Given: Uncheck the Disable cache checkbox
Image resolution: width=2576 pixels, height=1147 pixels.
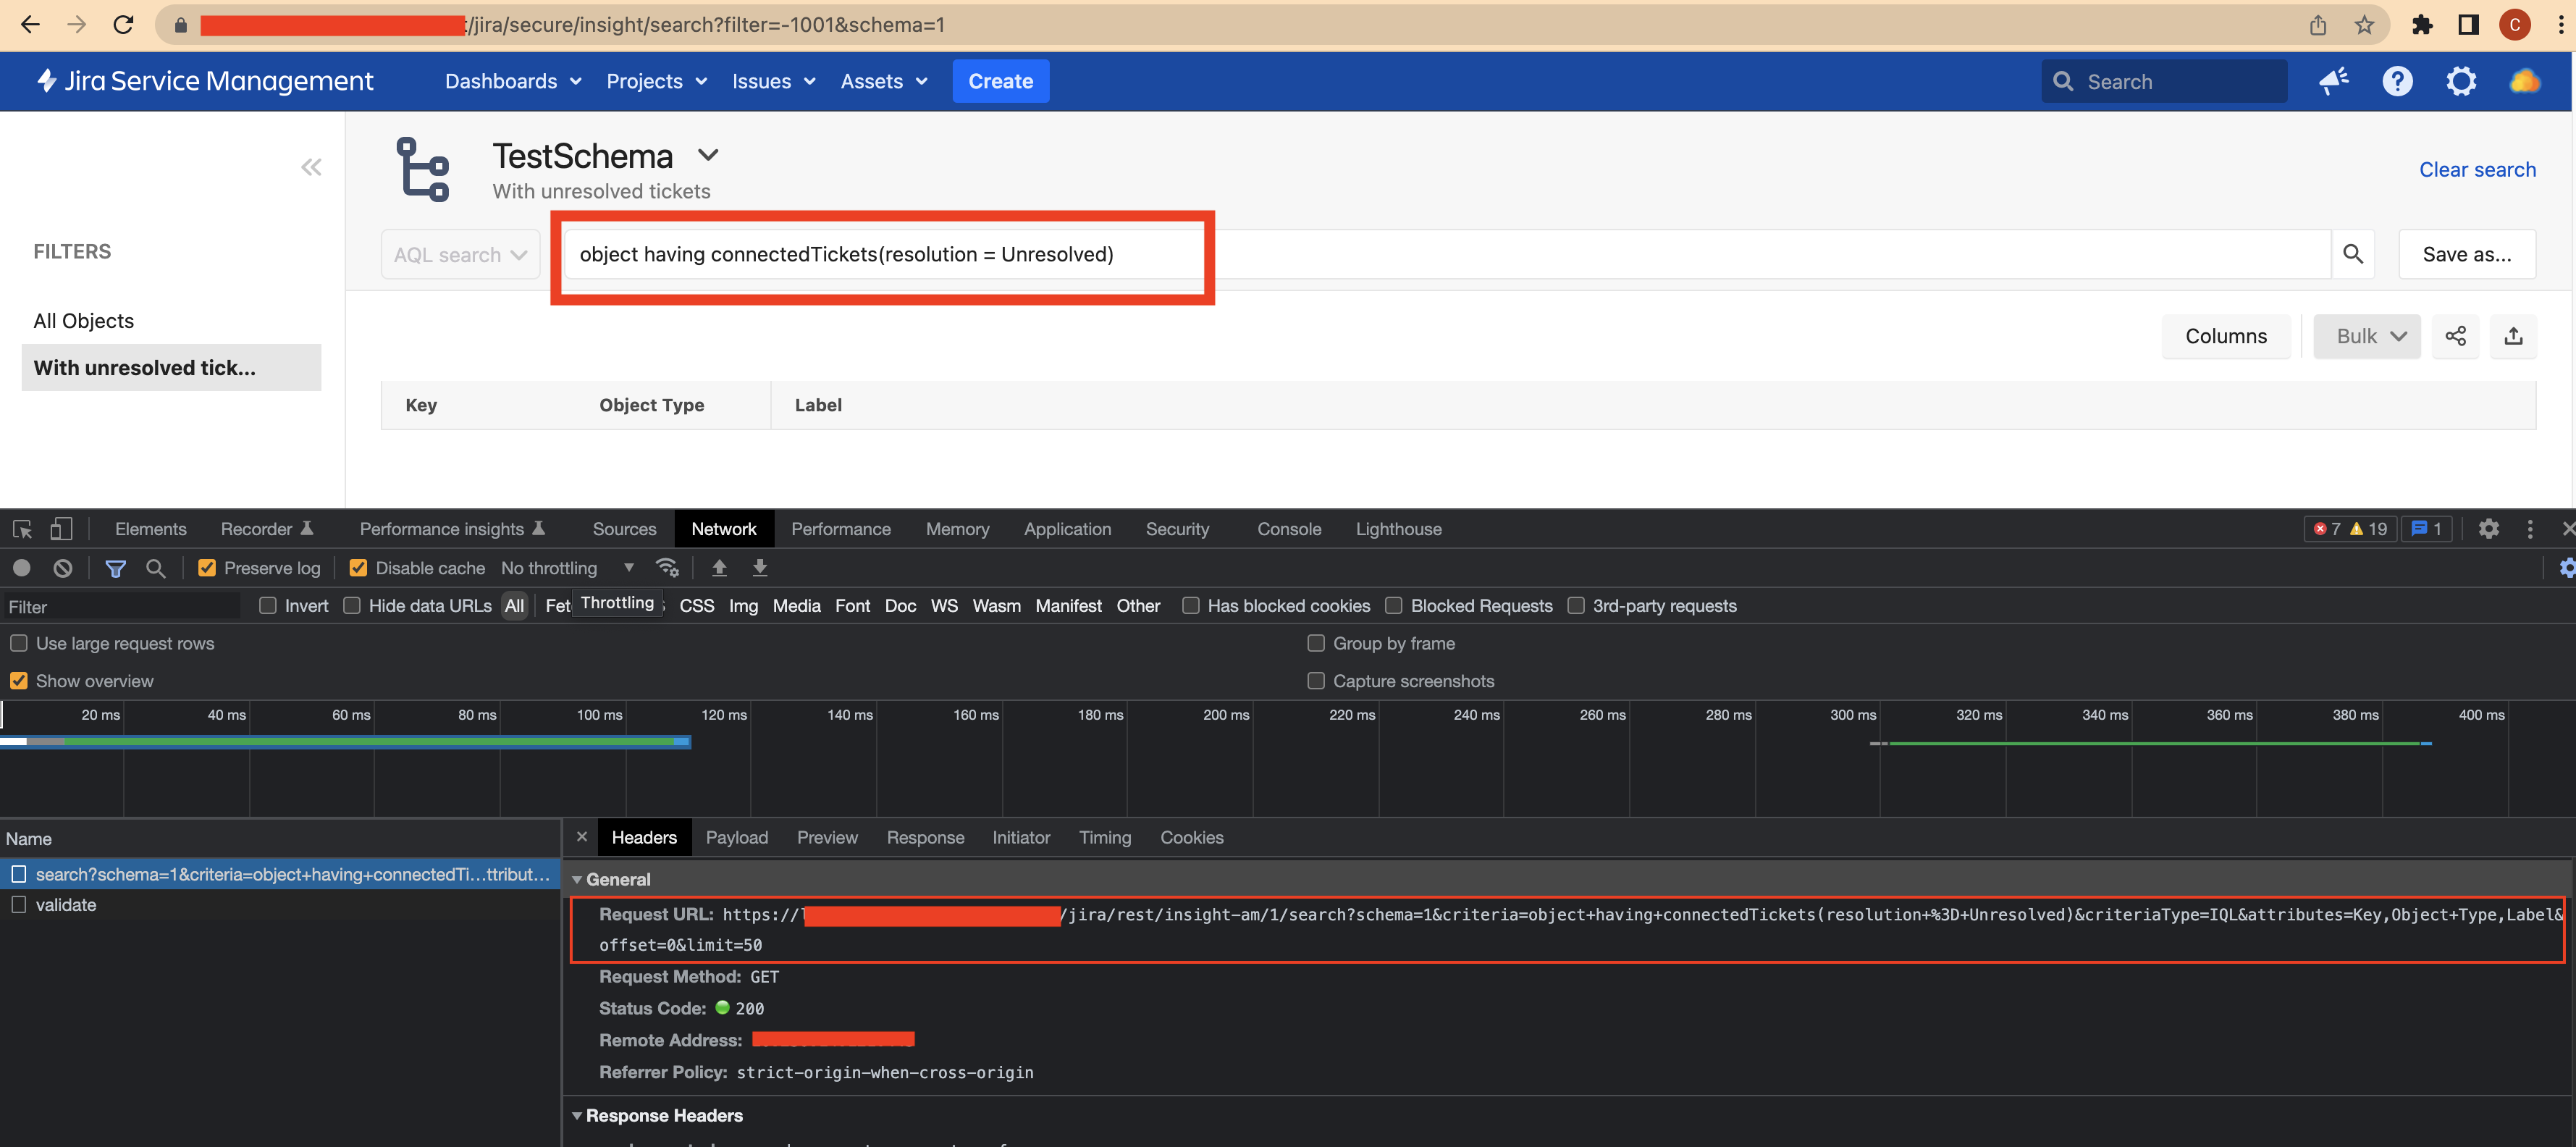Looking at the screenshot, I should tap(358, 568).
